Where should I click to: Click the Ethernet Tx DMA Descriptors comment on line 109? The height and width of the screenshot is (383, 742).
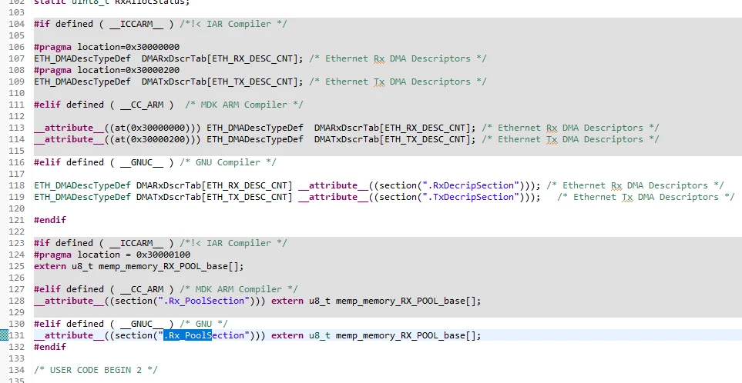[398, 82]
